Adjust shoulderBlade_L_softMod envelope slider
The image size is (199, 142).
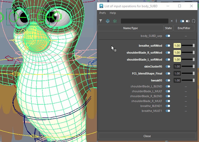(x=188, y=59)
